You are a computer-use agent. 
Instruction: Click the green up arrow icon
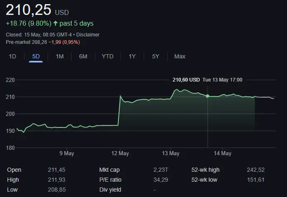tap(55, 23)
